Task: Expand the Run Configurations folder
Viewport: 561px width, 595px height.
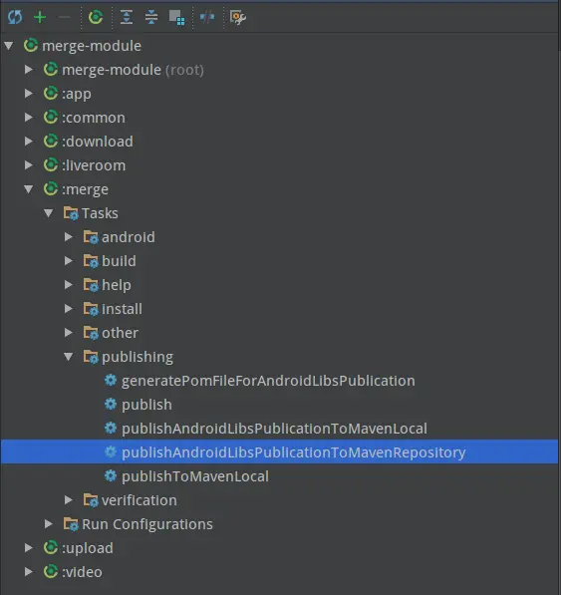Action: coord(48,523)
